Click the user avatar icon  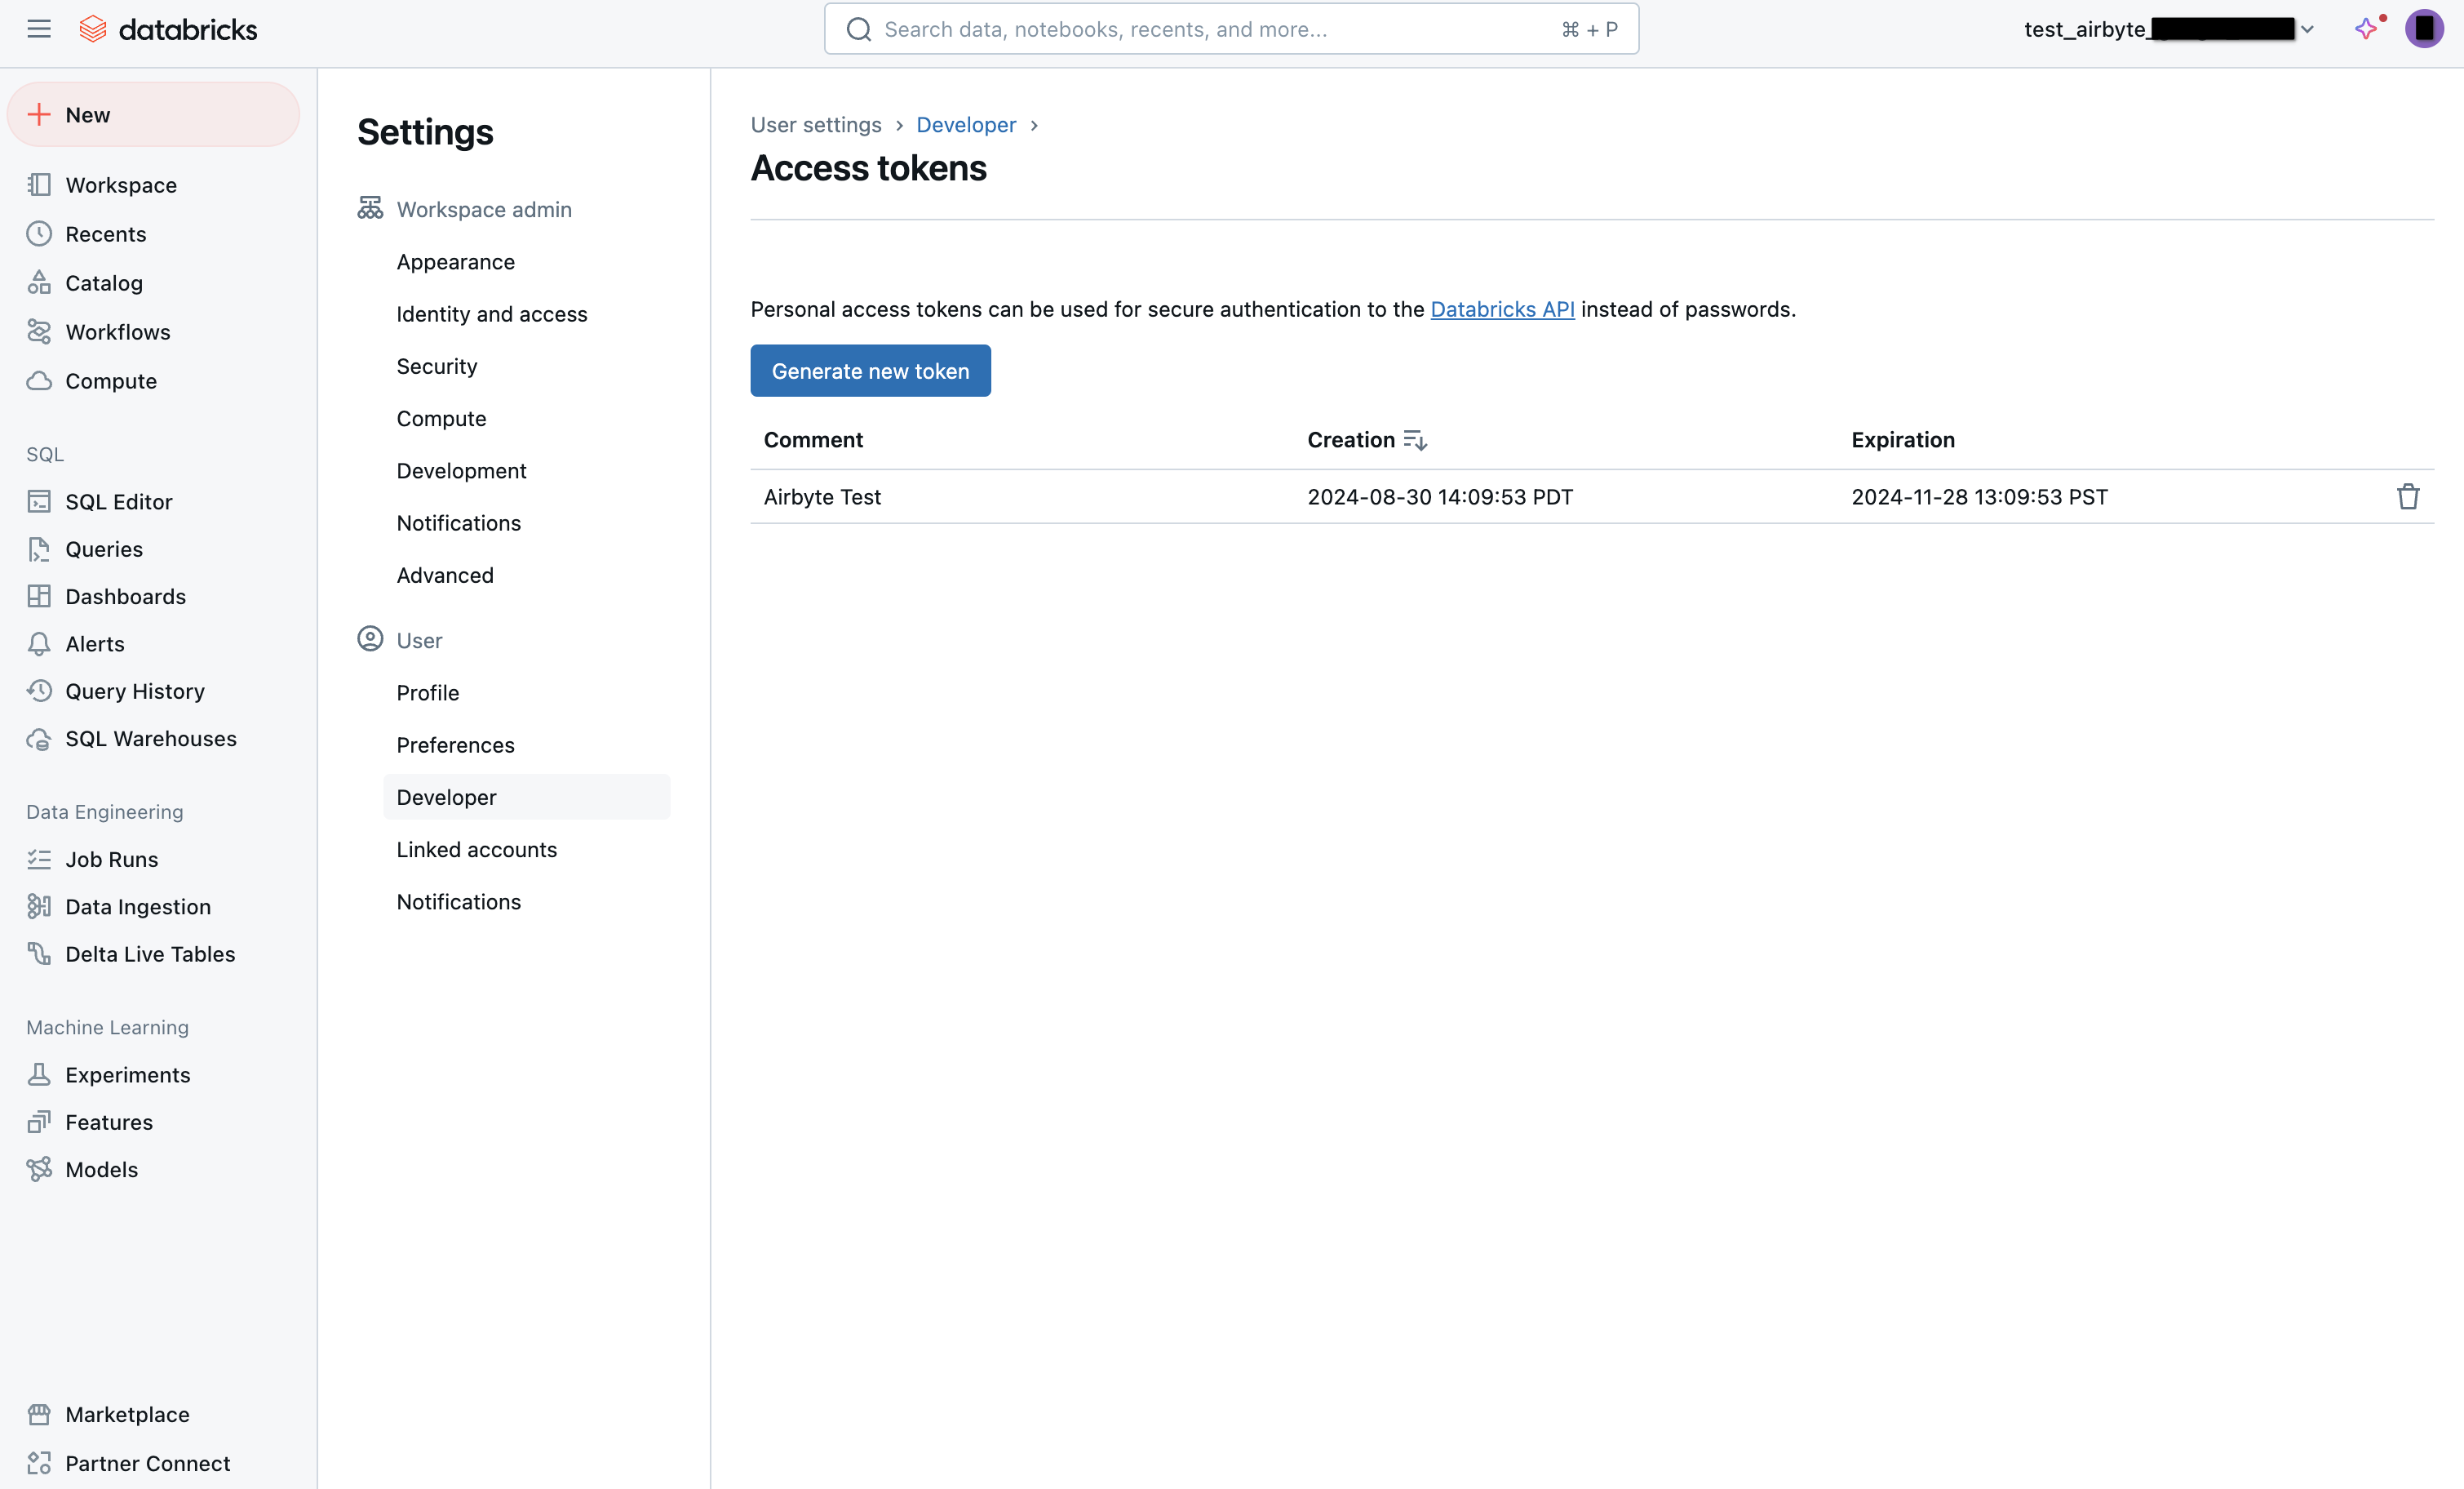2424,29
